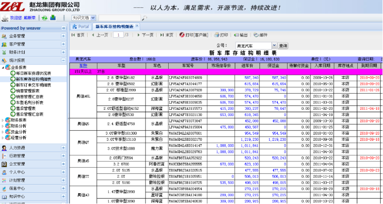Close the 新车库存结构明细表 tab
The height and width of the screenshot is (204, 383).
137,25
